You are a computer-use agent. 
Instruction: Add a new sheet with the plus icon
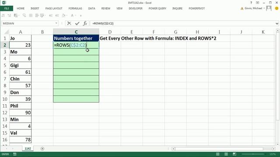point(42,149)
